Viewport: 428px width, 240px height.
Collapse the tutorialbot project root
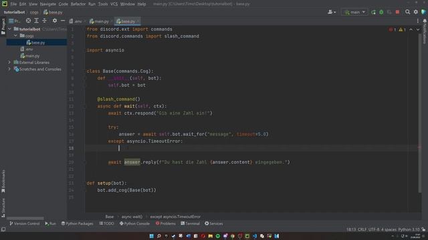(x=9, y=29)
